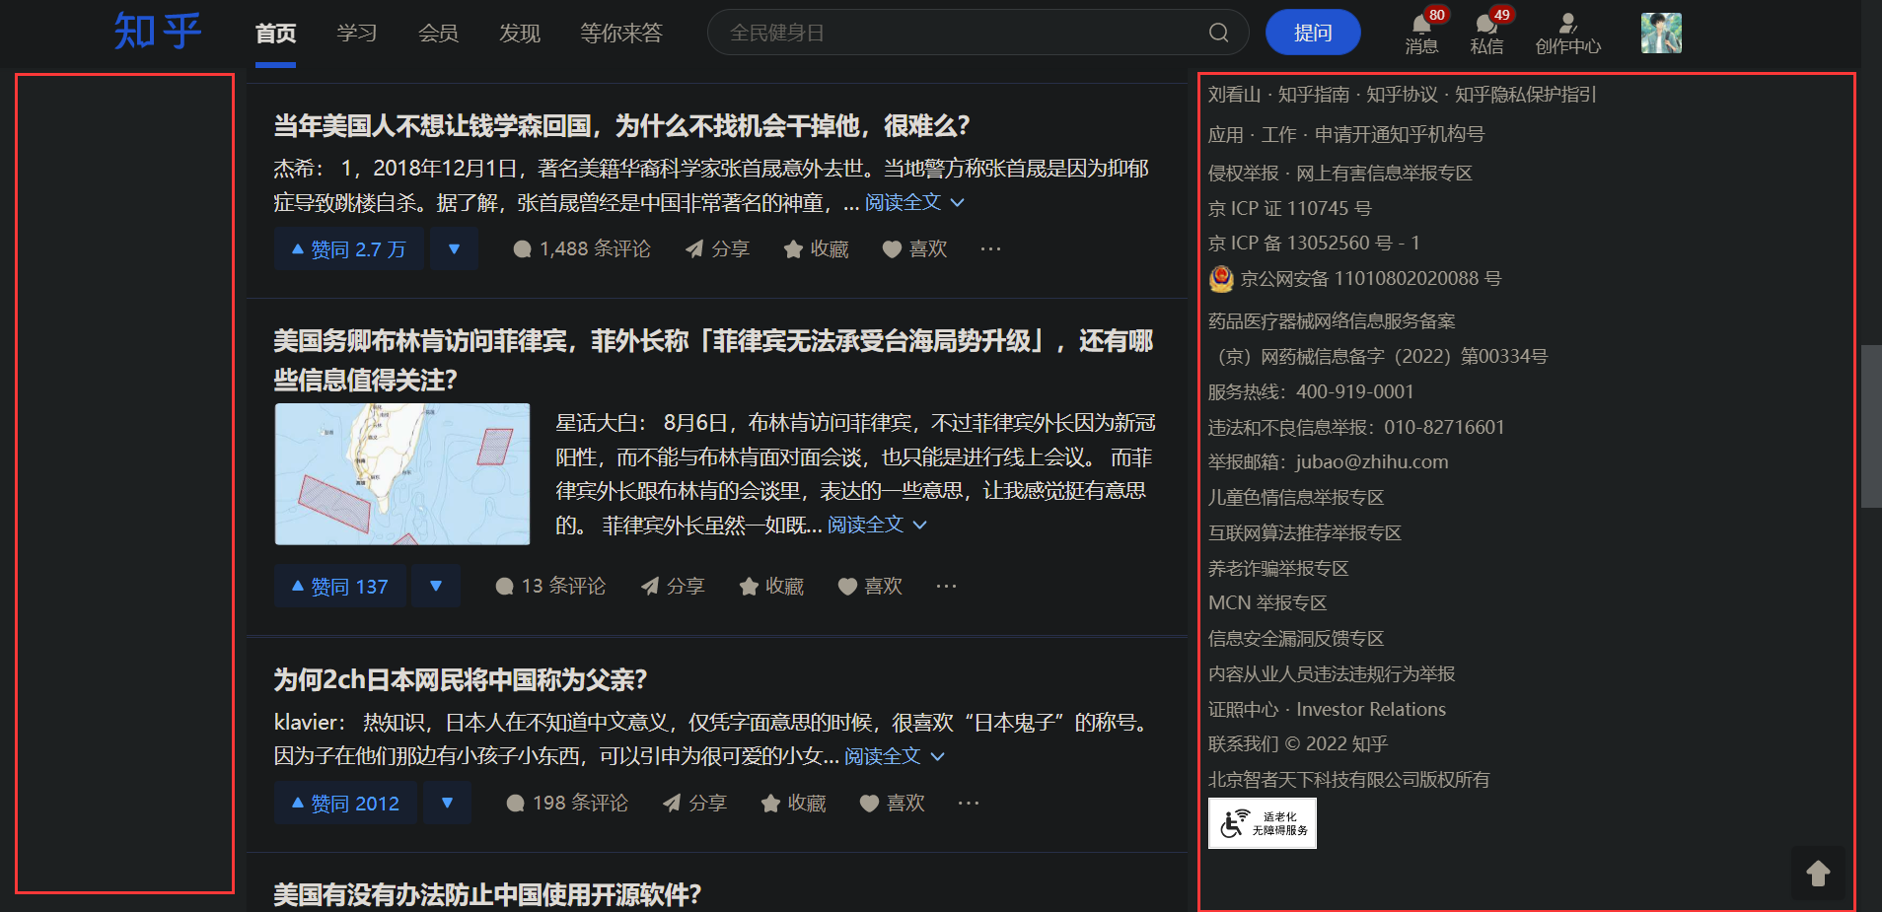
Task: Share the 2ch answer
Action: coord(694,803)
